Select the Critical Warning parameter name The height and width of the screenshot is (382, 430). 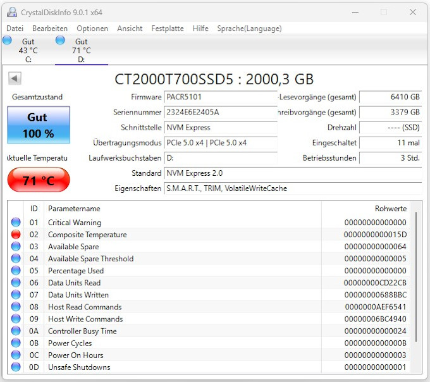[x=75, y=223]
